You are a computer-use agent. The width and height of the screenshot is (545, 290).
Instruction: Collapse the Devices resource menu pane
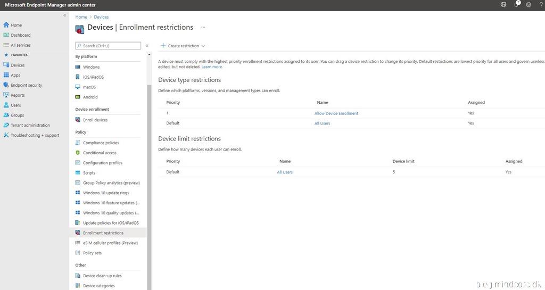147,46
